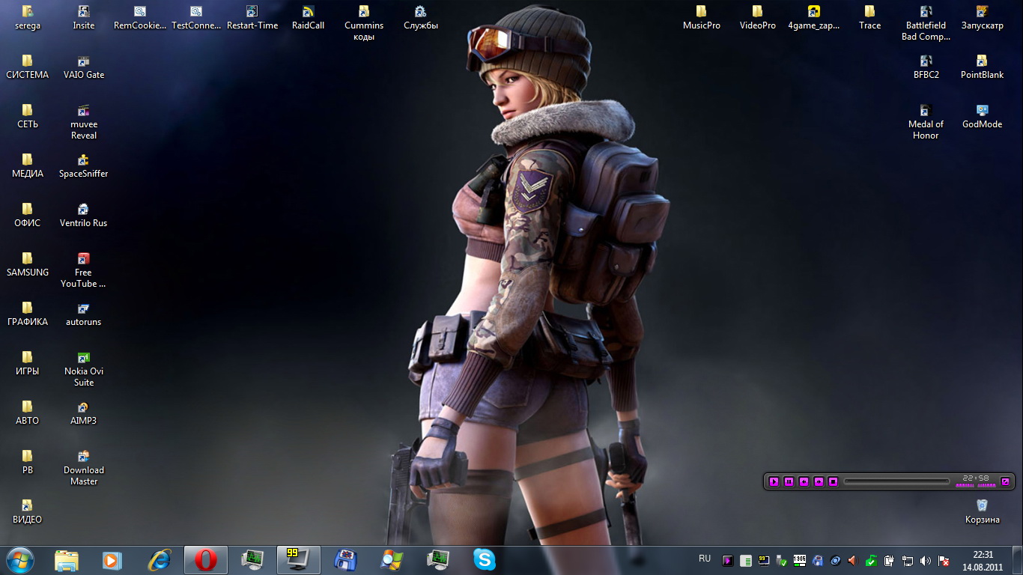Select the Restart-Time shortcut
Screen dimensions: 1023x575
click(x=252, y=18)
